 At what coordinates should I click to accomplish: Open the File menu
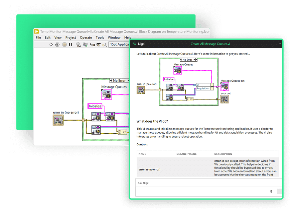[38, 38]
